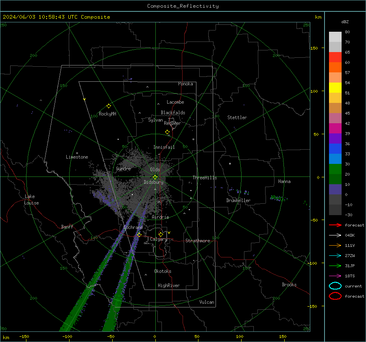Click the echo cluster near Drumheller
366x342 pixels.
[x=239, y=192]
